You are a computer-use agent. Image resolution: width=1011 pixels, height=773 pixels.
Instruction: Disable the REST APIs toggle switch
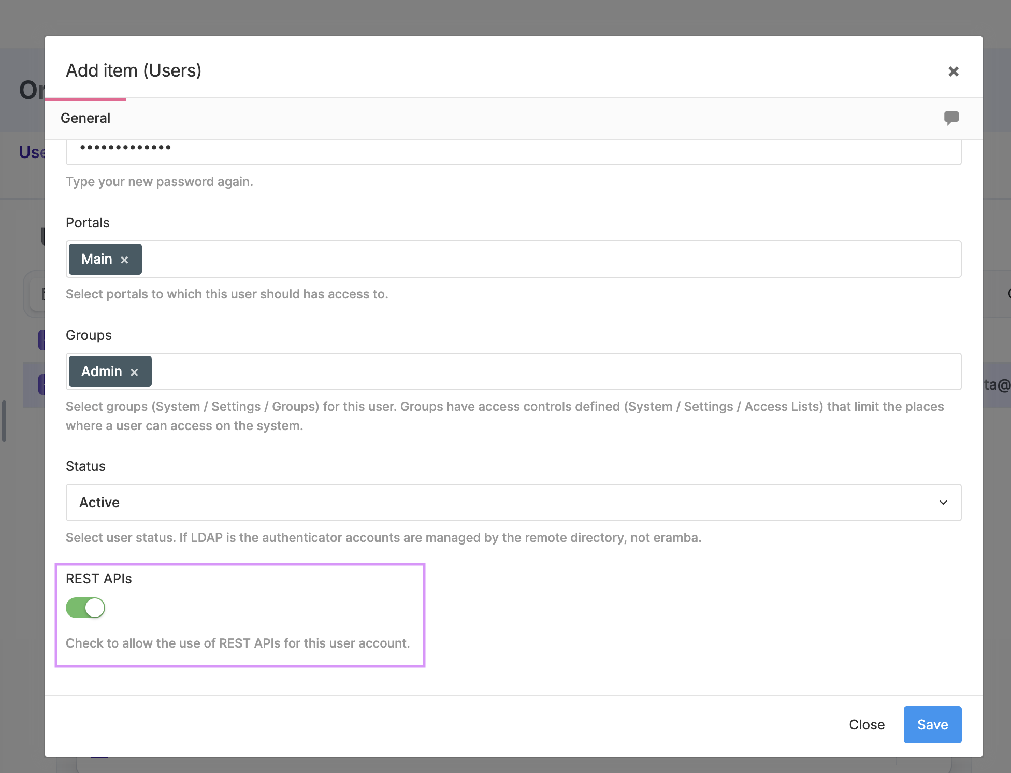click(x=85, y=608)
